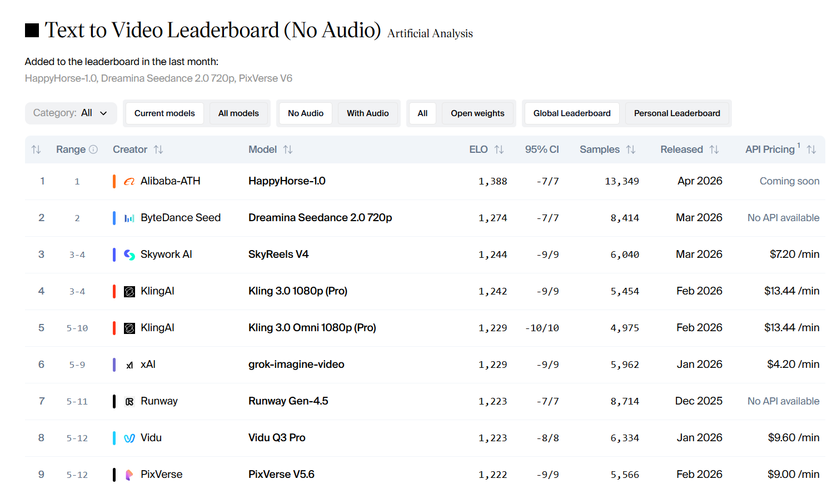
Task: Select the All models filter
Action: [238, 113]
